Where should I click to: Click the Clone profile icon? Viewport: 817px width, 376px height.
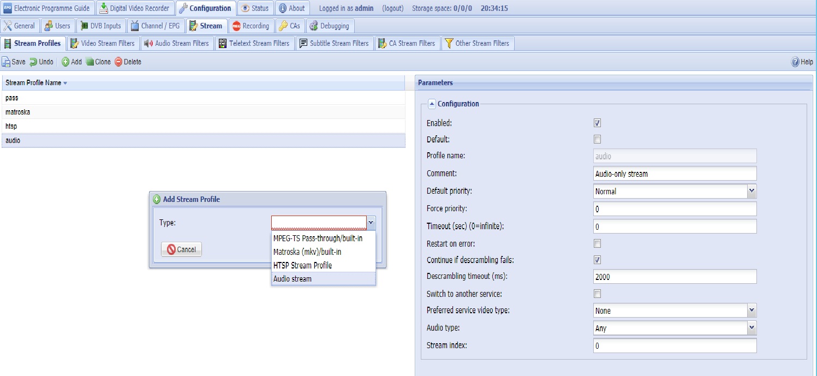pyautogui.click(x=90, y=62)
